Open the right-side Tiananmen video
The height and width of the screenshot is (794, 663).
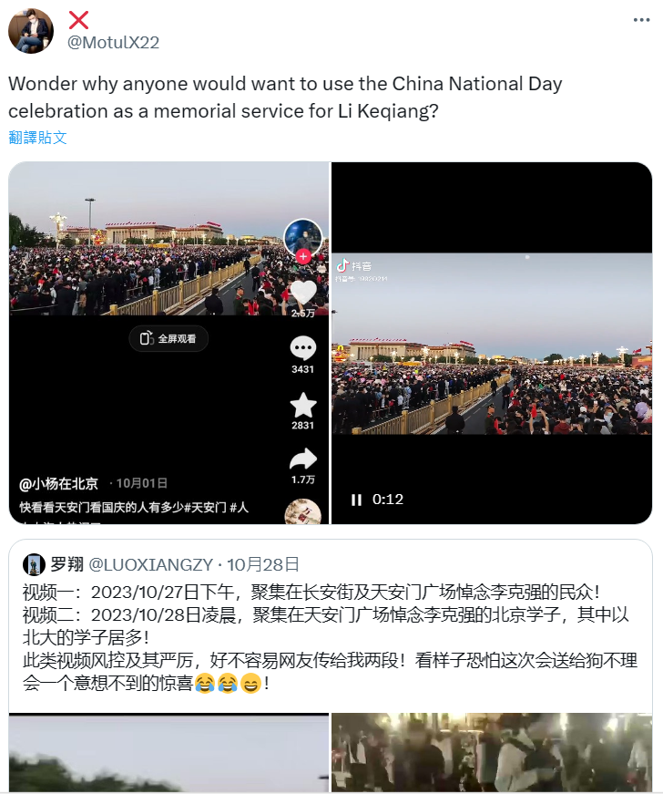coord(492,343)
